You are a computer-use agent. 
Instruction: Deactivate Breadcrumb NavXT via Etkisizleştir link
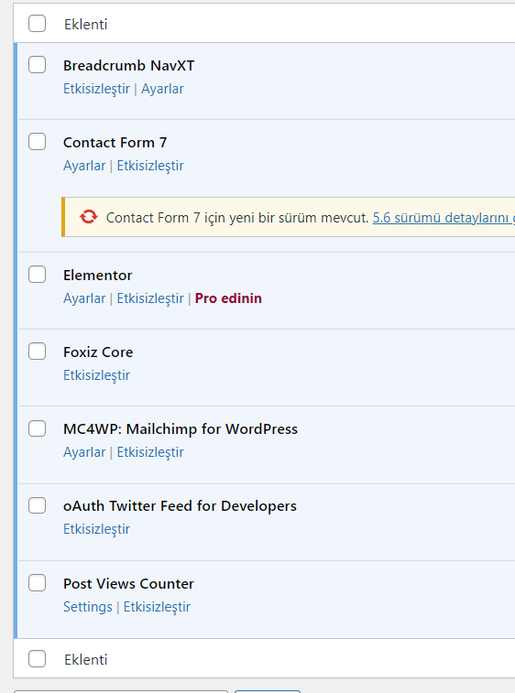coord(96,89)
